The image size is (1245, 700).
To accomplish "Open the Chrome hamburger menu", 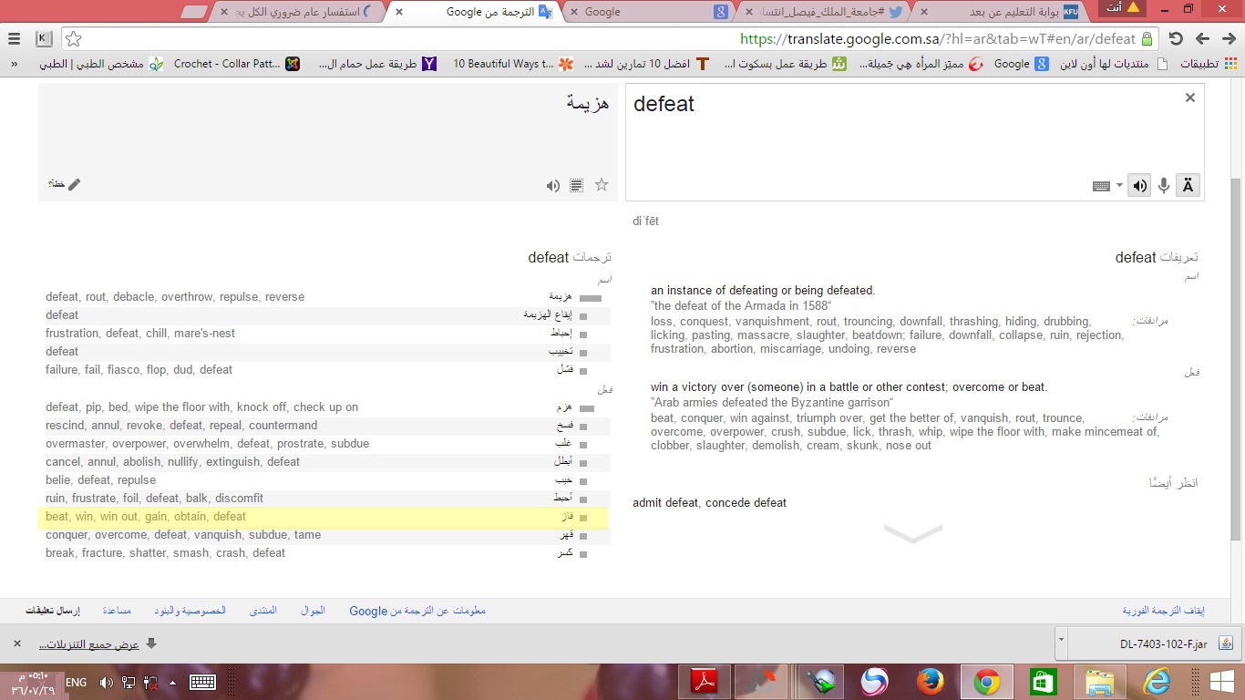I will 14,39.
